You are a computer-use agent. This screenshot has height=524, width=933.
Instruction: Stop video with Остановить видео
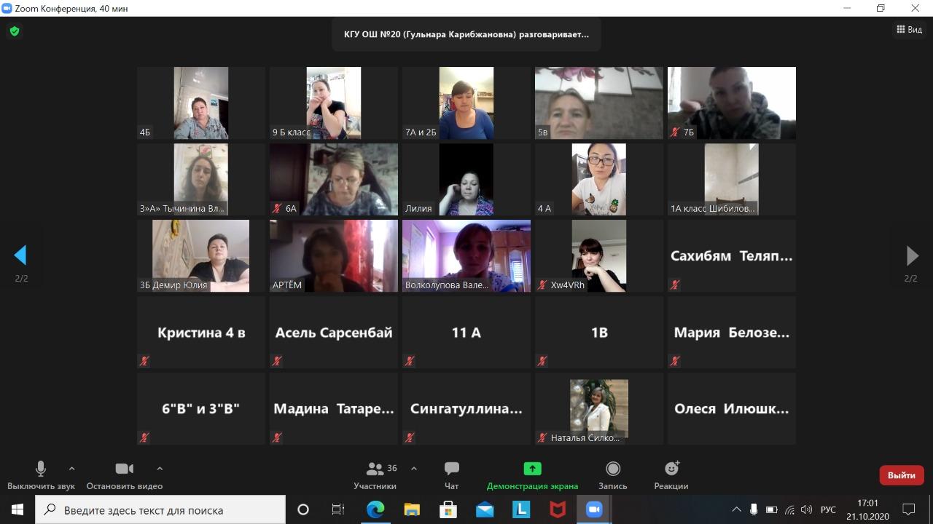[124, 469]
